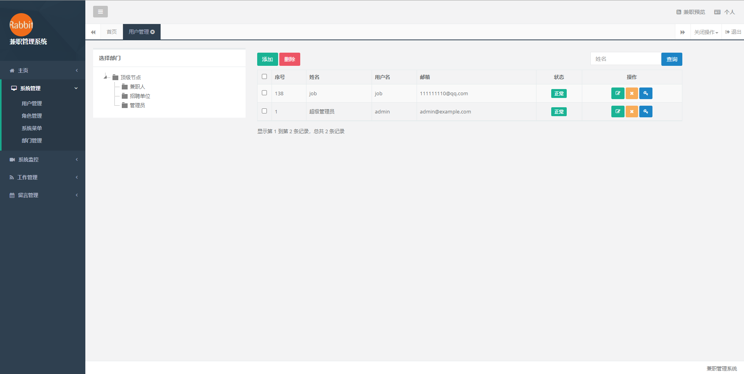The image size is (744, 374).
Task: Click the RSS icon beside 工作管理
Action: click(x=12, y=177)
